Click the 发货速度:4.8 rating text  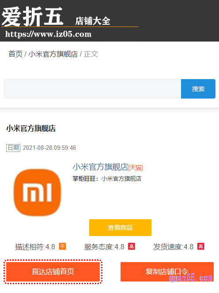(174, 247)
